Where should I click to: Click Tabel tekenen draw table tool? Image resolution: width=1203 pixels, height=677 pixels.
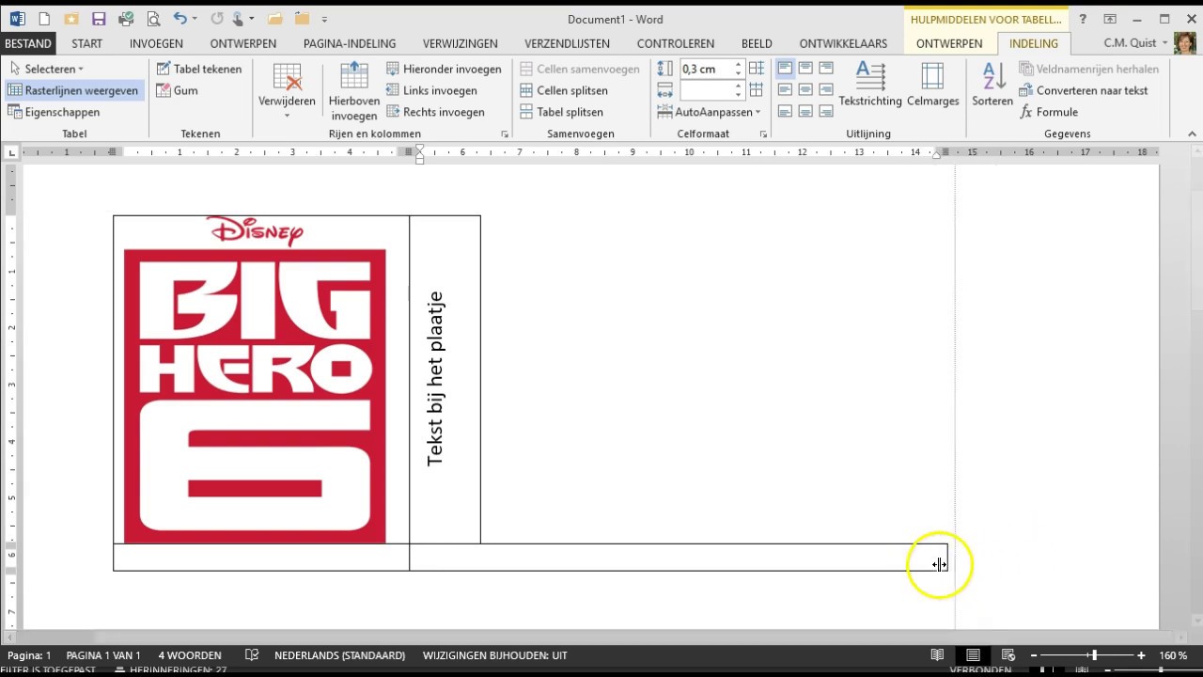point(199,69)
